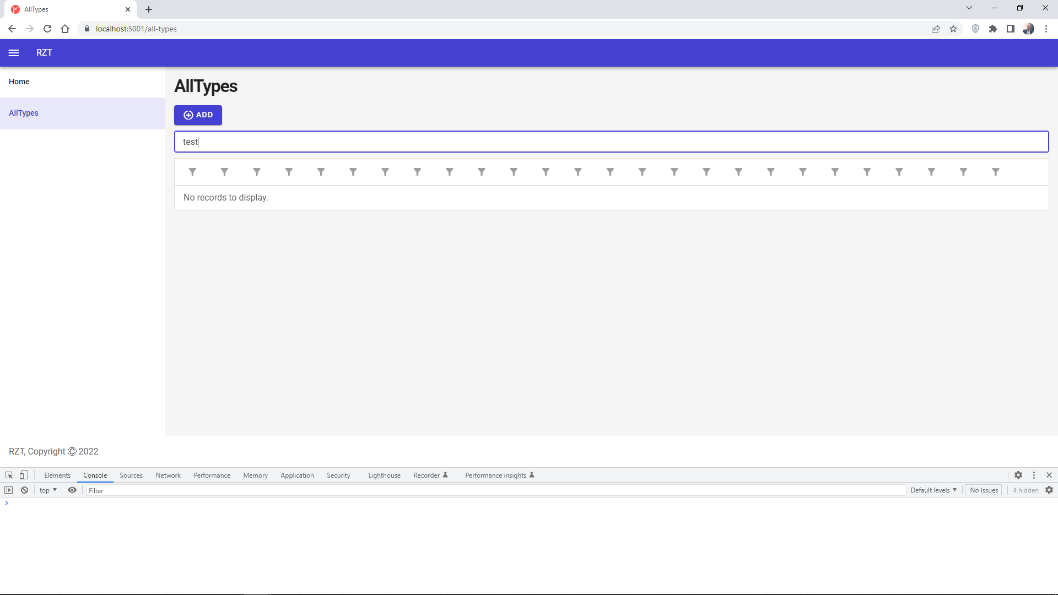Switch to the Sources tab
Screen dimensions: 1058x595
pos(131,475)
